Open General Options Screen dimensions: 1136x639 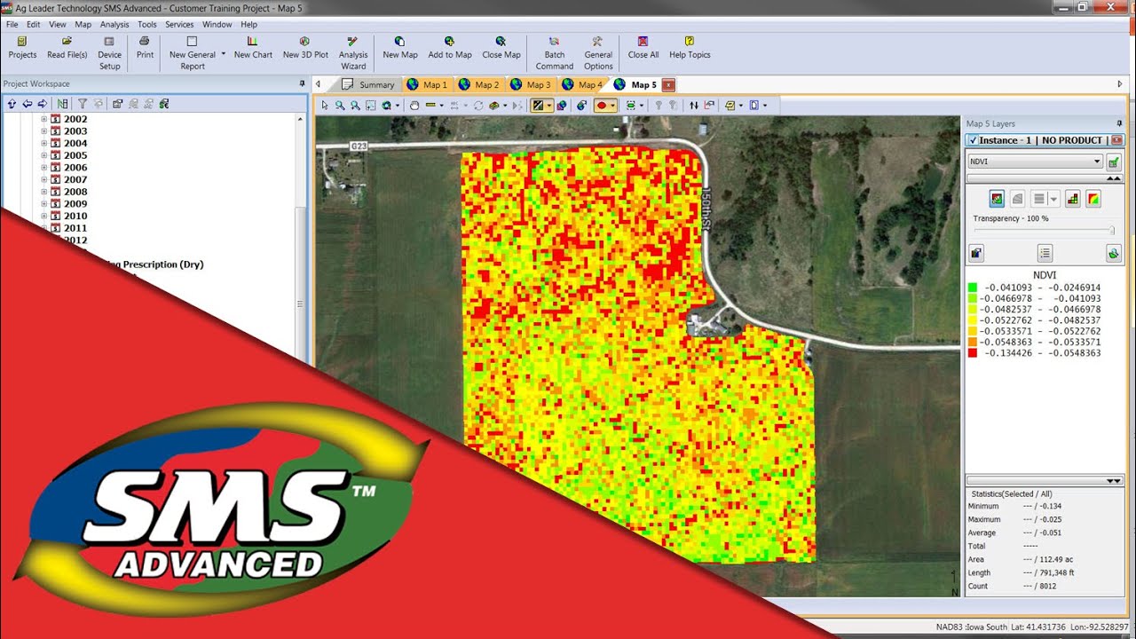point(598,53)
